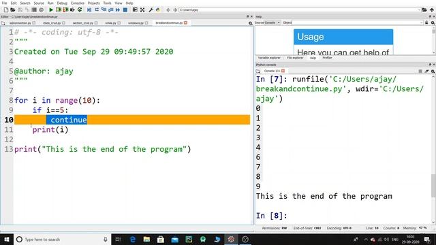The width and height of the screenshot is (436, 245).
Task: Step into the function in debugger
Action: pos(104,10)
